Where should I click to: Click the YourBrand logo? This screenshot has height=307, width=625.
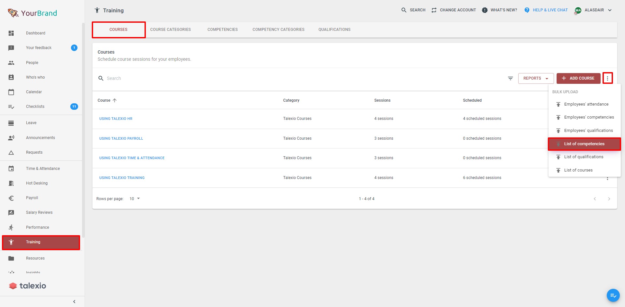click(32, 13)
